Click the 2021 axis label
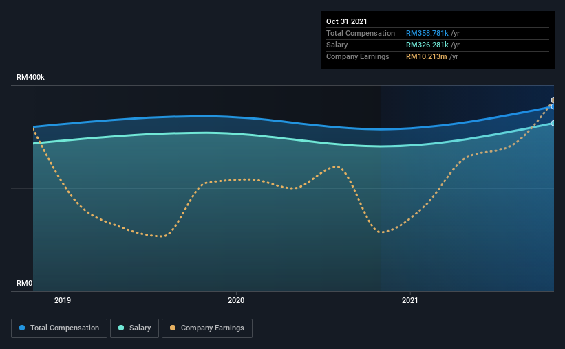The height and width of the screenshot is (349, 565). tap(409, 300)
